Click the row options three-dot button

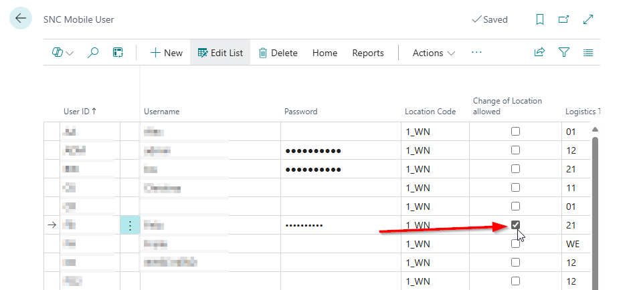coord(130,226)
